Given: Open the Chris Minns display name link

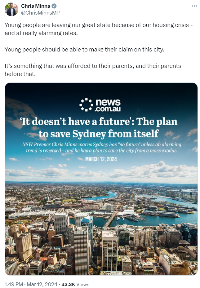Looking at the screenshot, I should [35, 6].
